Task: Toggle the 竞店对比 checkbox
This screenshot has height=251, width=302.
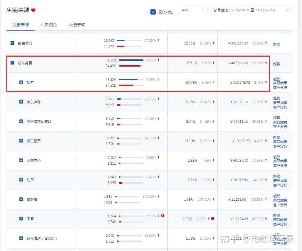Action: tap(153, 12)
